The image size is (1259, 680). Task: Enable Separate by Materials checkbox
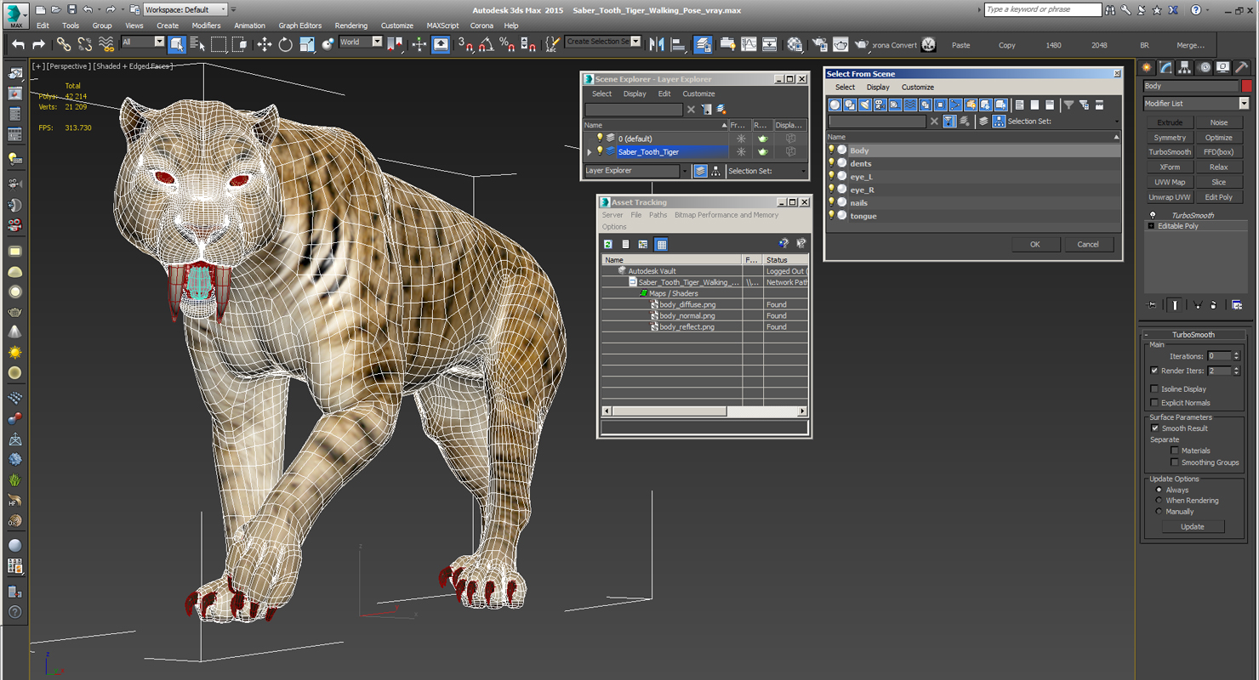[x=1175, y=450]
